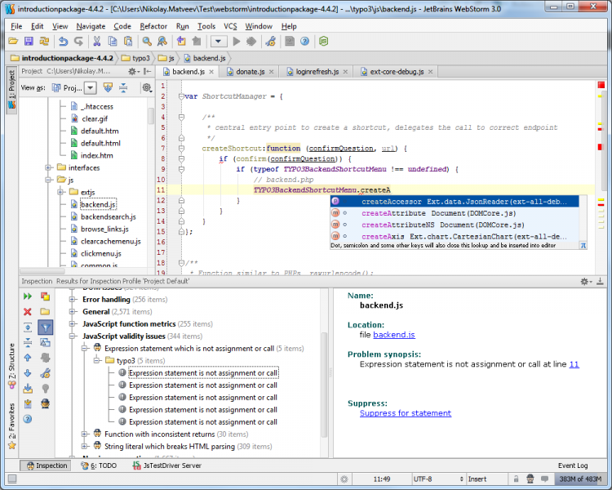
Task: Click inspection panel blue help icon
Action: click(27, 419)
